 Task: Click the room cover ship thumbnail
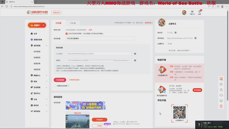click(x=77, y=121)
